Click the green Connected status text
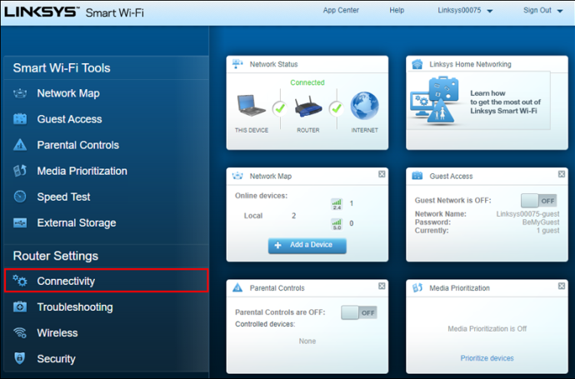 click(x=307, y=82)
